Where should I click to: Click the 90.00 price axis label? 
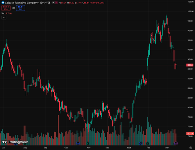point(190,59)
